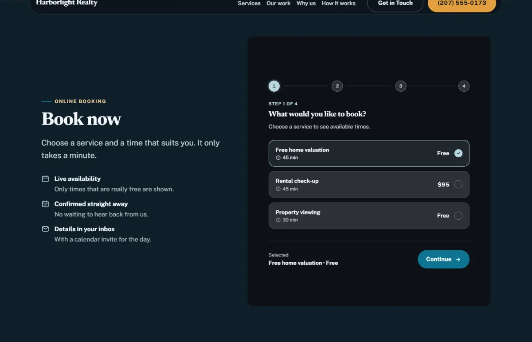Select the Property viewing radio button
The width and height of the screenshot is (532, 342).
[458, 216]
